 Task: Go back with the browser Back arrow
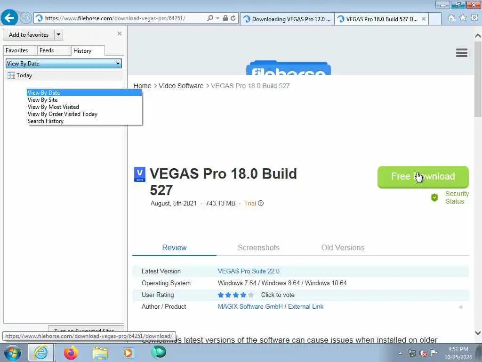9,18
